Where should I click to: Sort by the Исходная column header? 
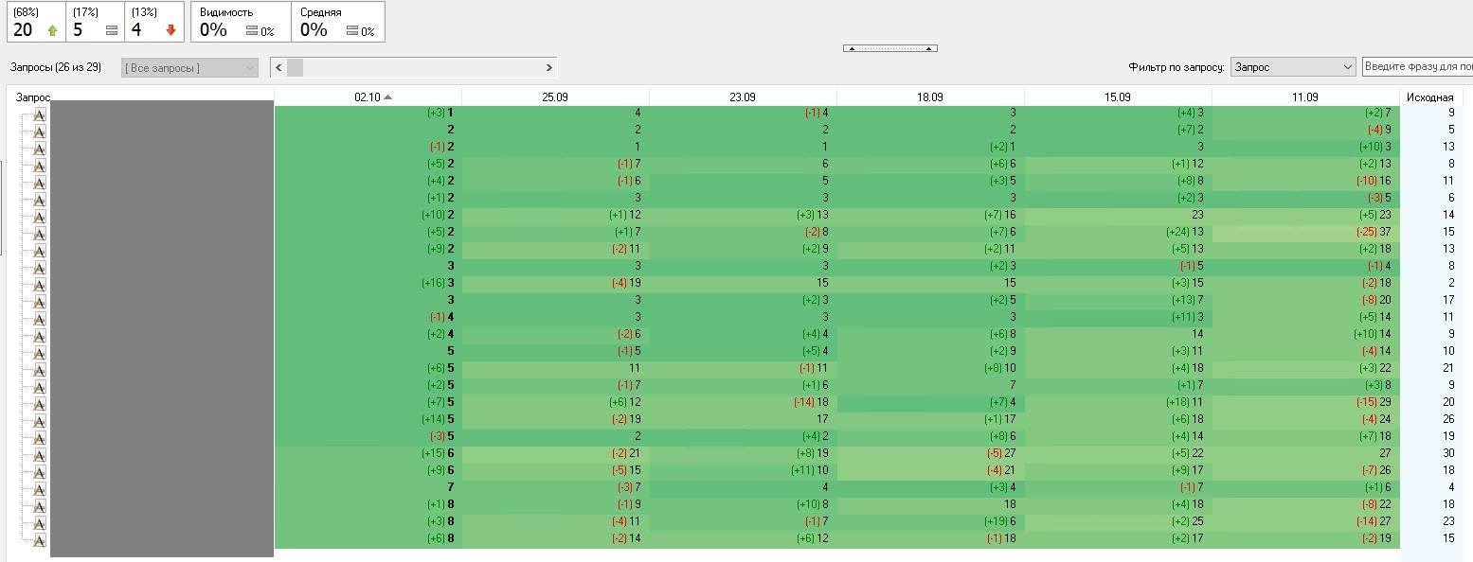[1429, 97]
